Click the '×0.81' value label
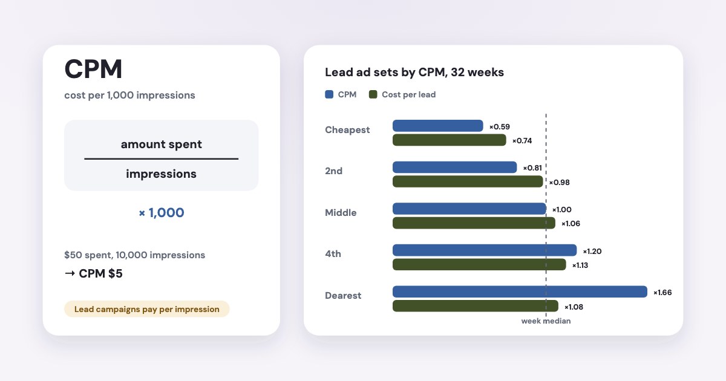The height and width of the screenshot is (381, 726). (534, 168)
